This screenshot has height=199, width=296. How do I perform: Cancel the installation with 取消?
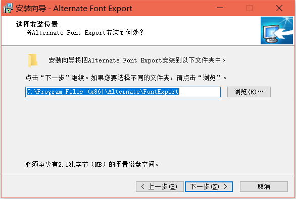(x=264, y=186)
